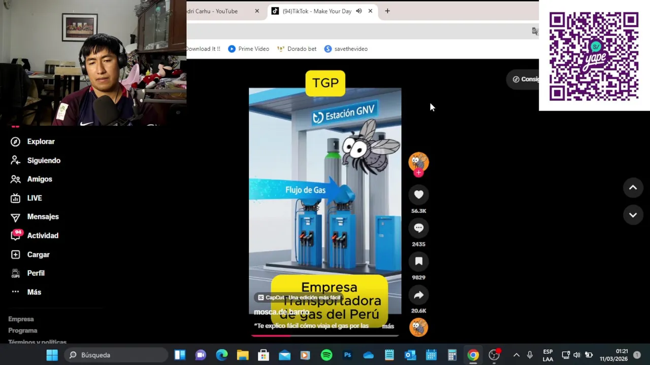Click the microphone icon in the system tray
This screenshot has height=365, width=650.
pyautogui.click(x=530, y=355)
